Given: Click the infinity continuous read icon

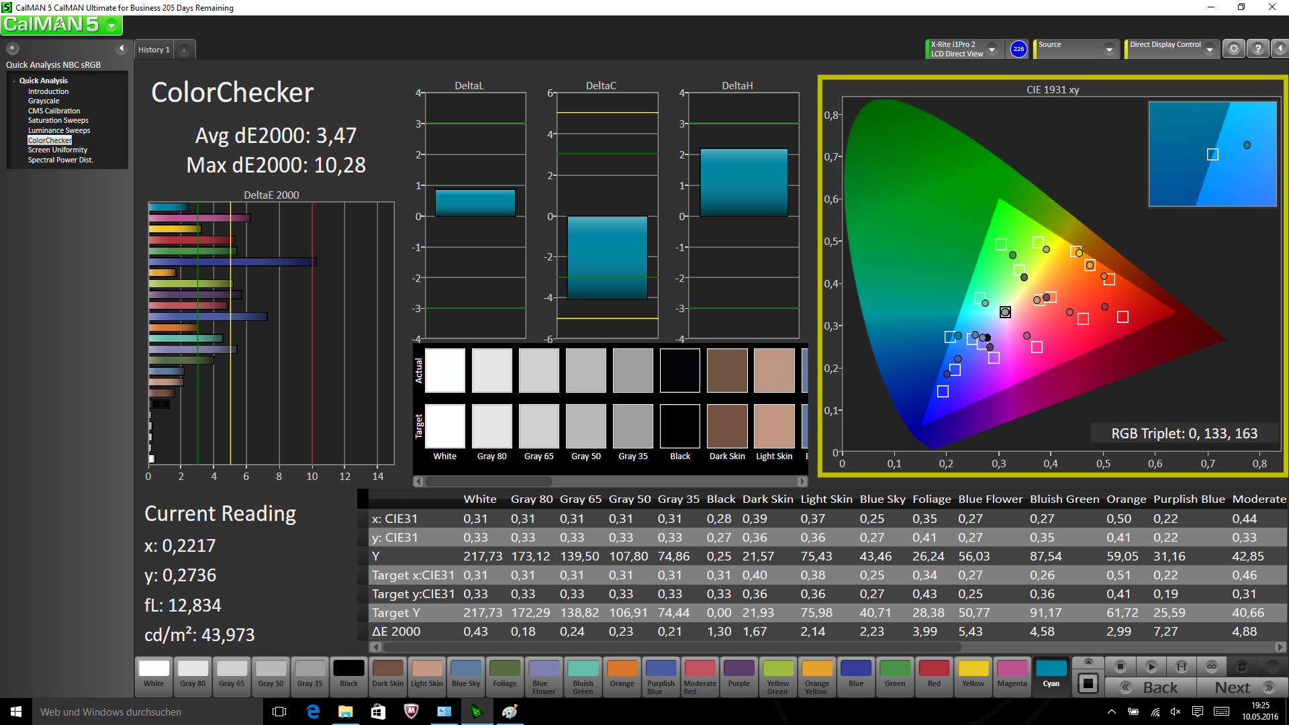Looking at the screenshot, I should (1212, 667).
